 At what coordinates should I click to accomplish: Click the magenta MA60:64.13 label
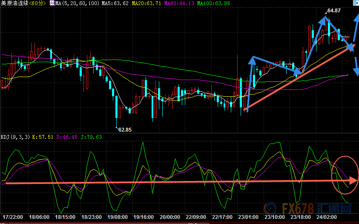pyautogui.click(x=179, y=3)
